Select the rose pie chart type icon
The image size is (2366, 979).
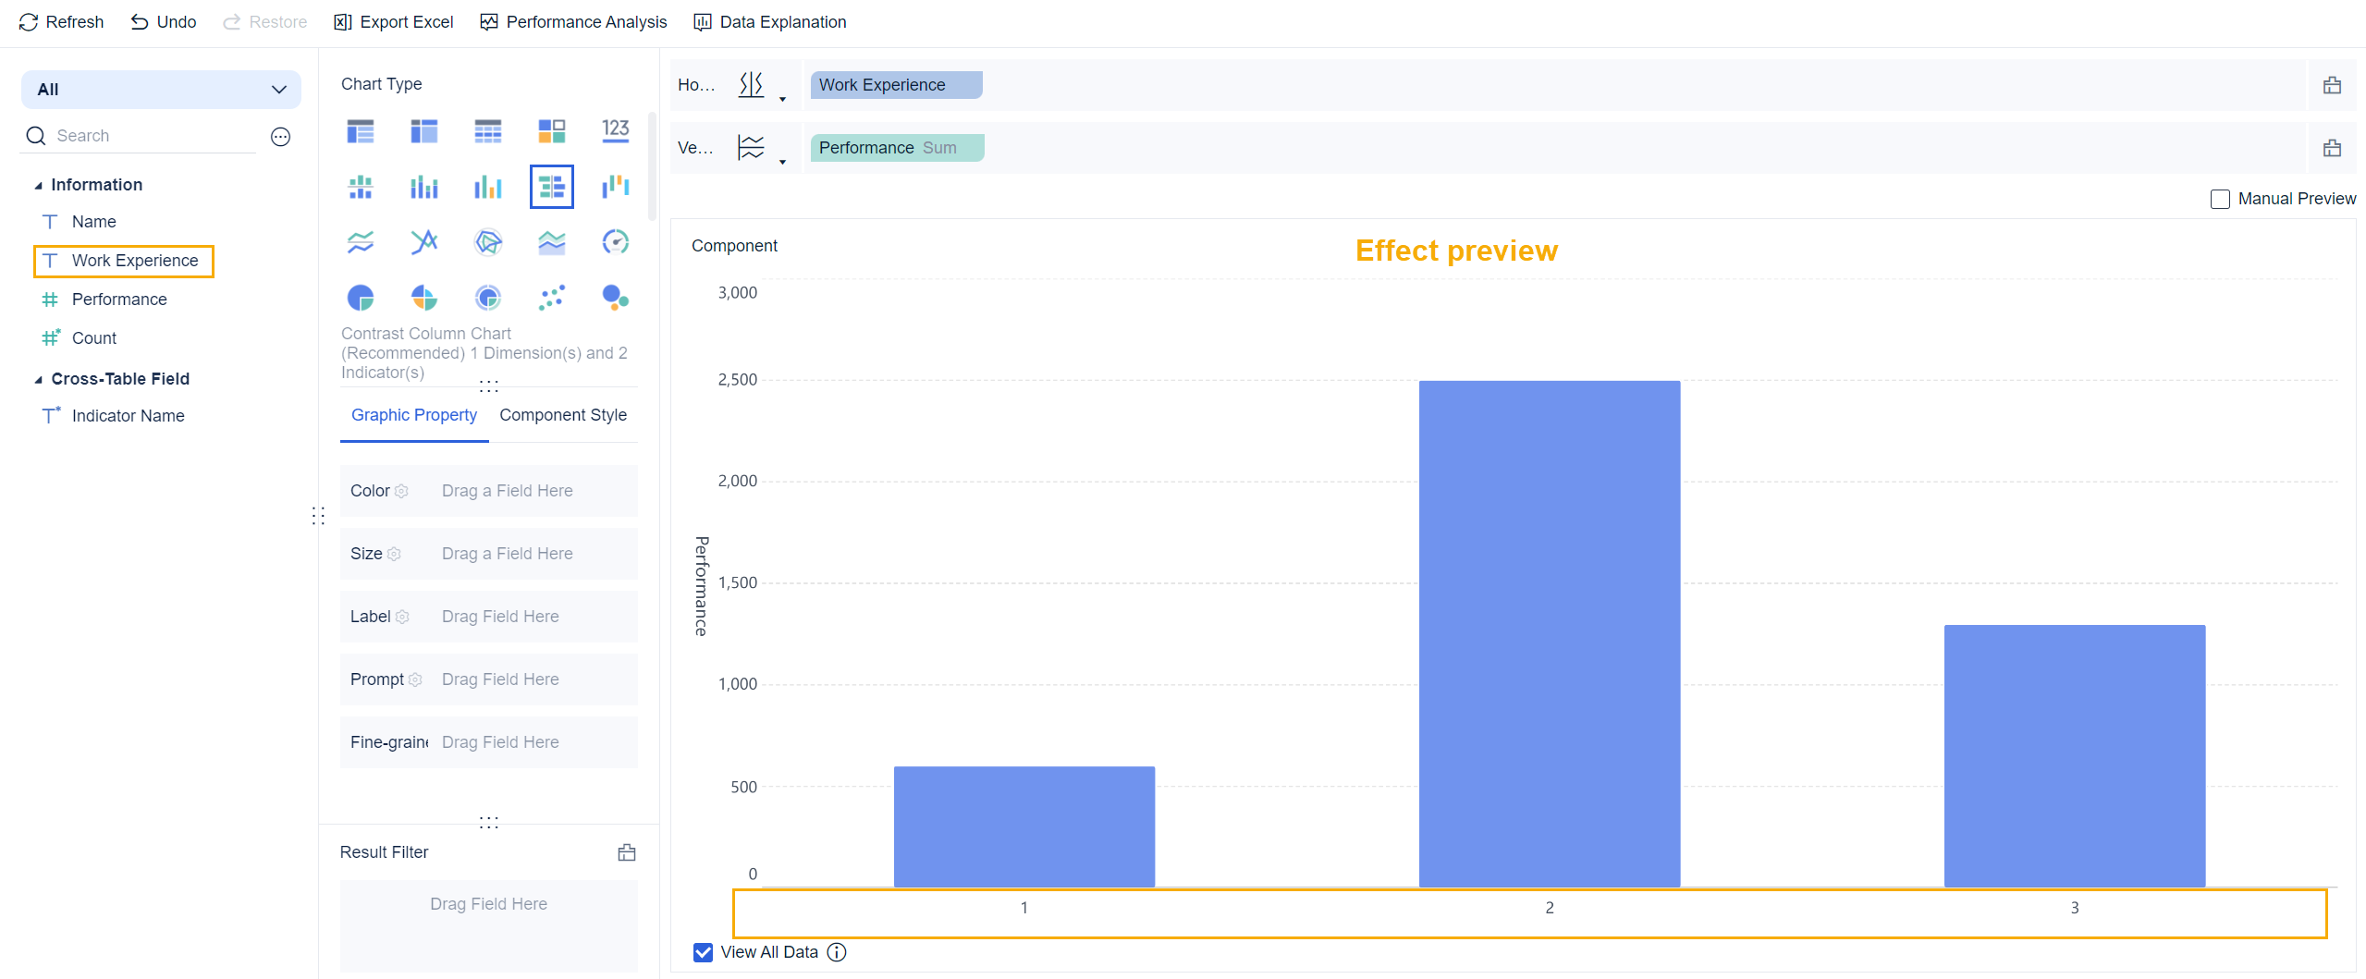[423, 298]
